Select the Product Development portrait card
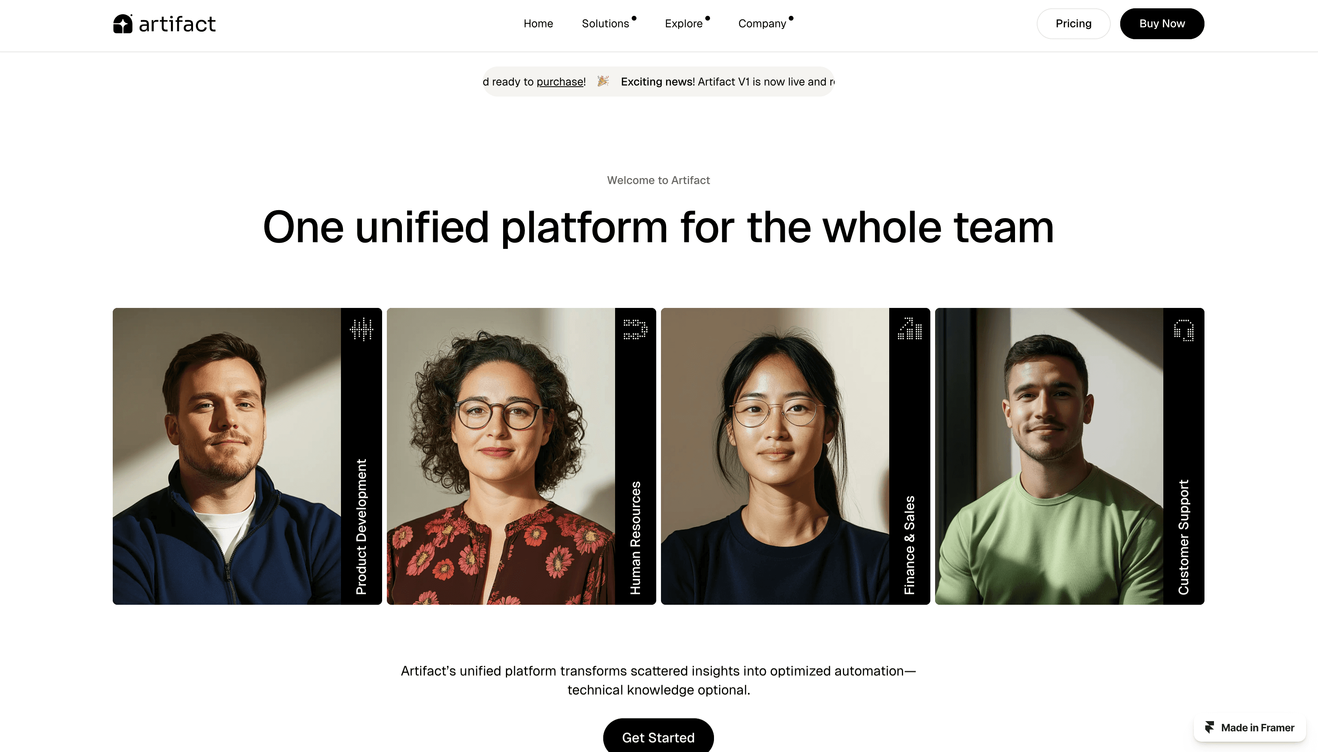 [x=247, y=456]
